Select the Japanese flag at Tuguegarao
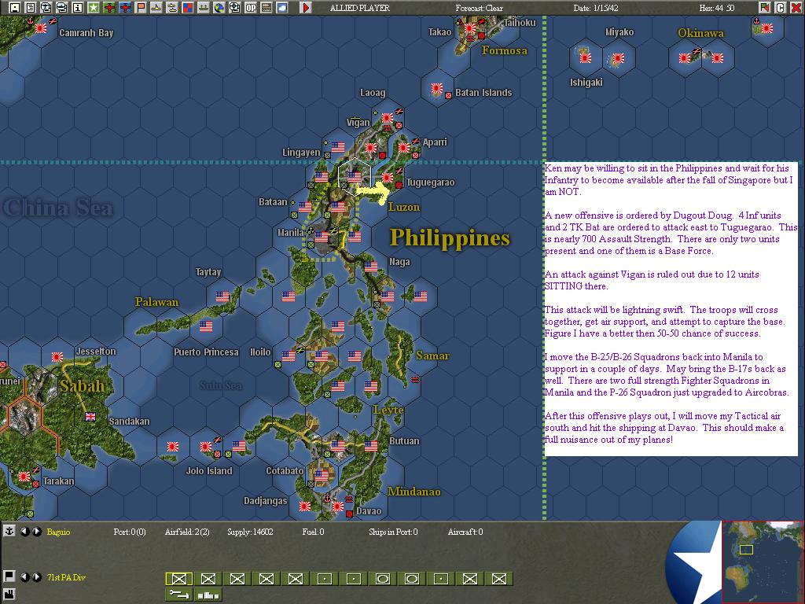Screen dimensions: 805x604 coord(387,178)
